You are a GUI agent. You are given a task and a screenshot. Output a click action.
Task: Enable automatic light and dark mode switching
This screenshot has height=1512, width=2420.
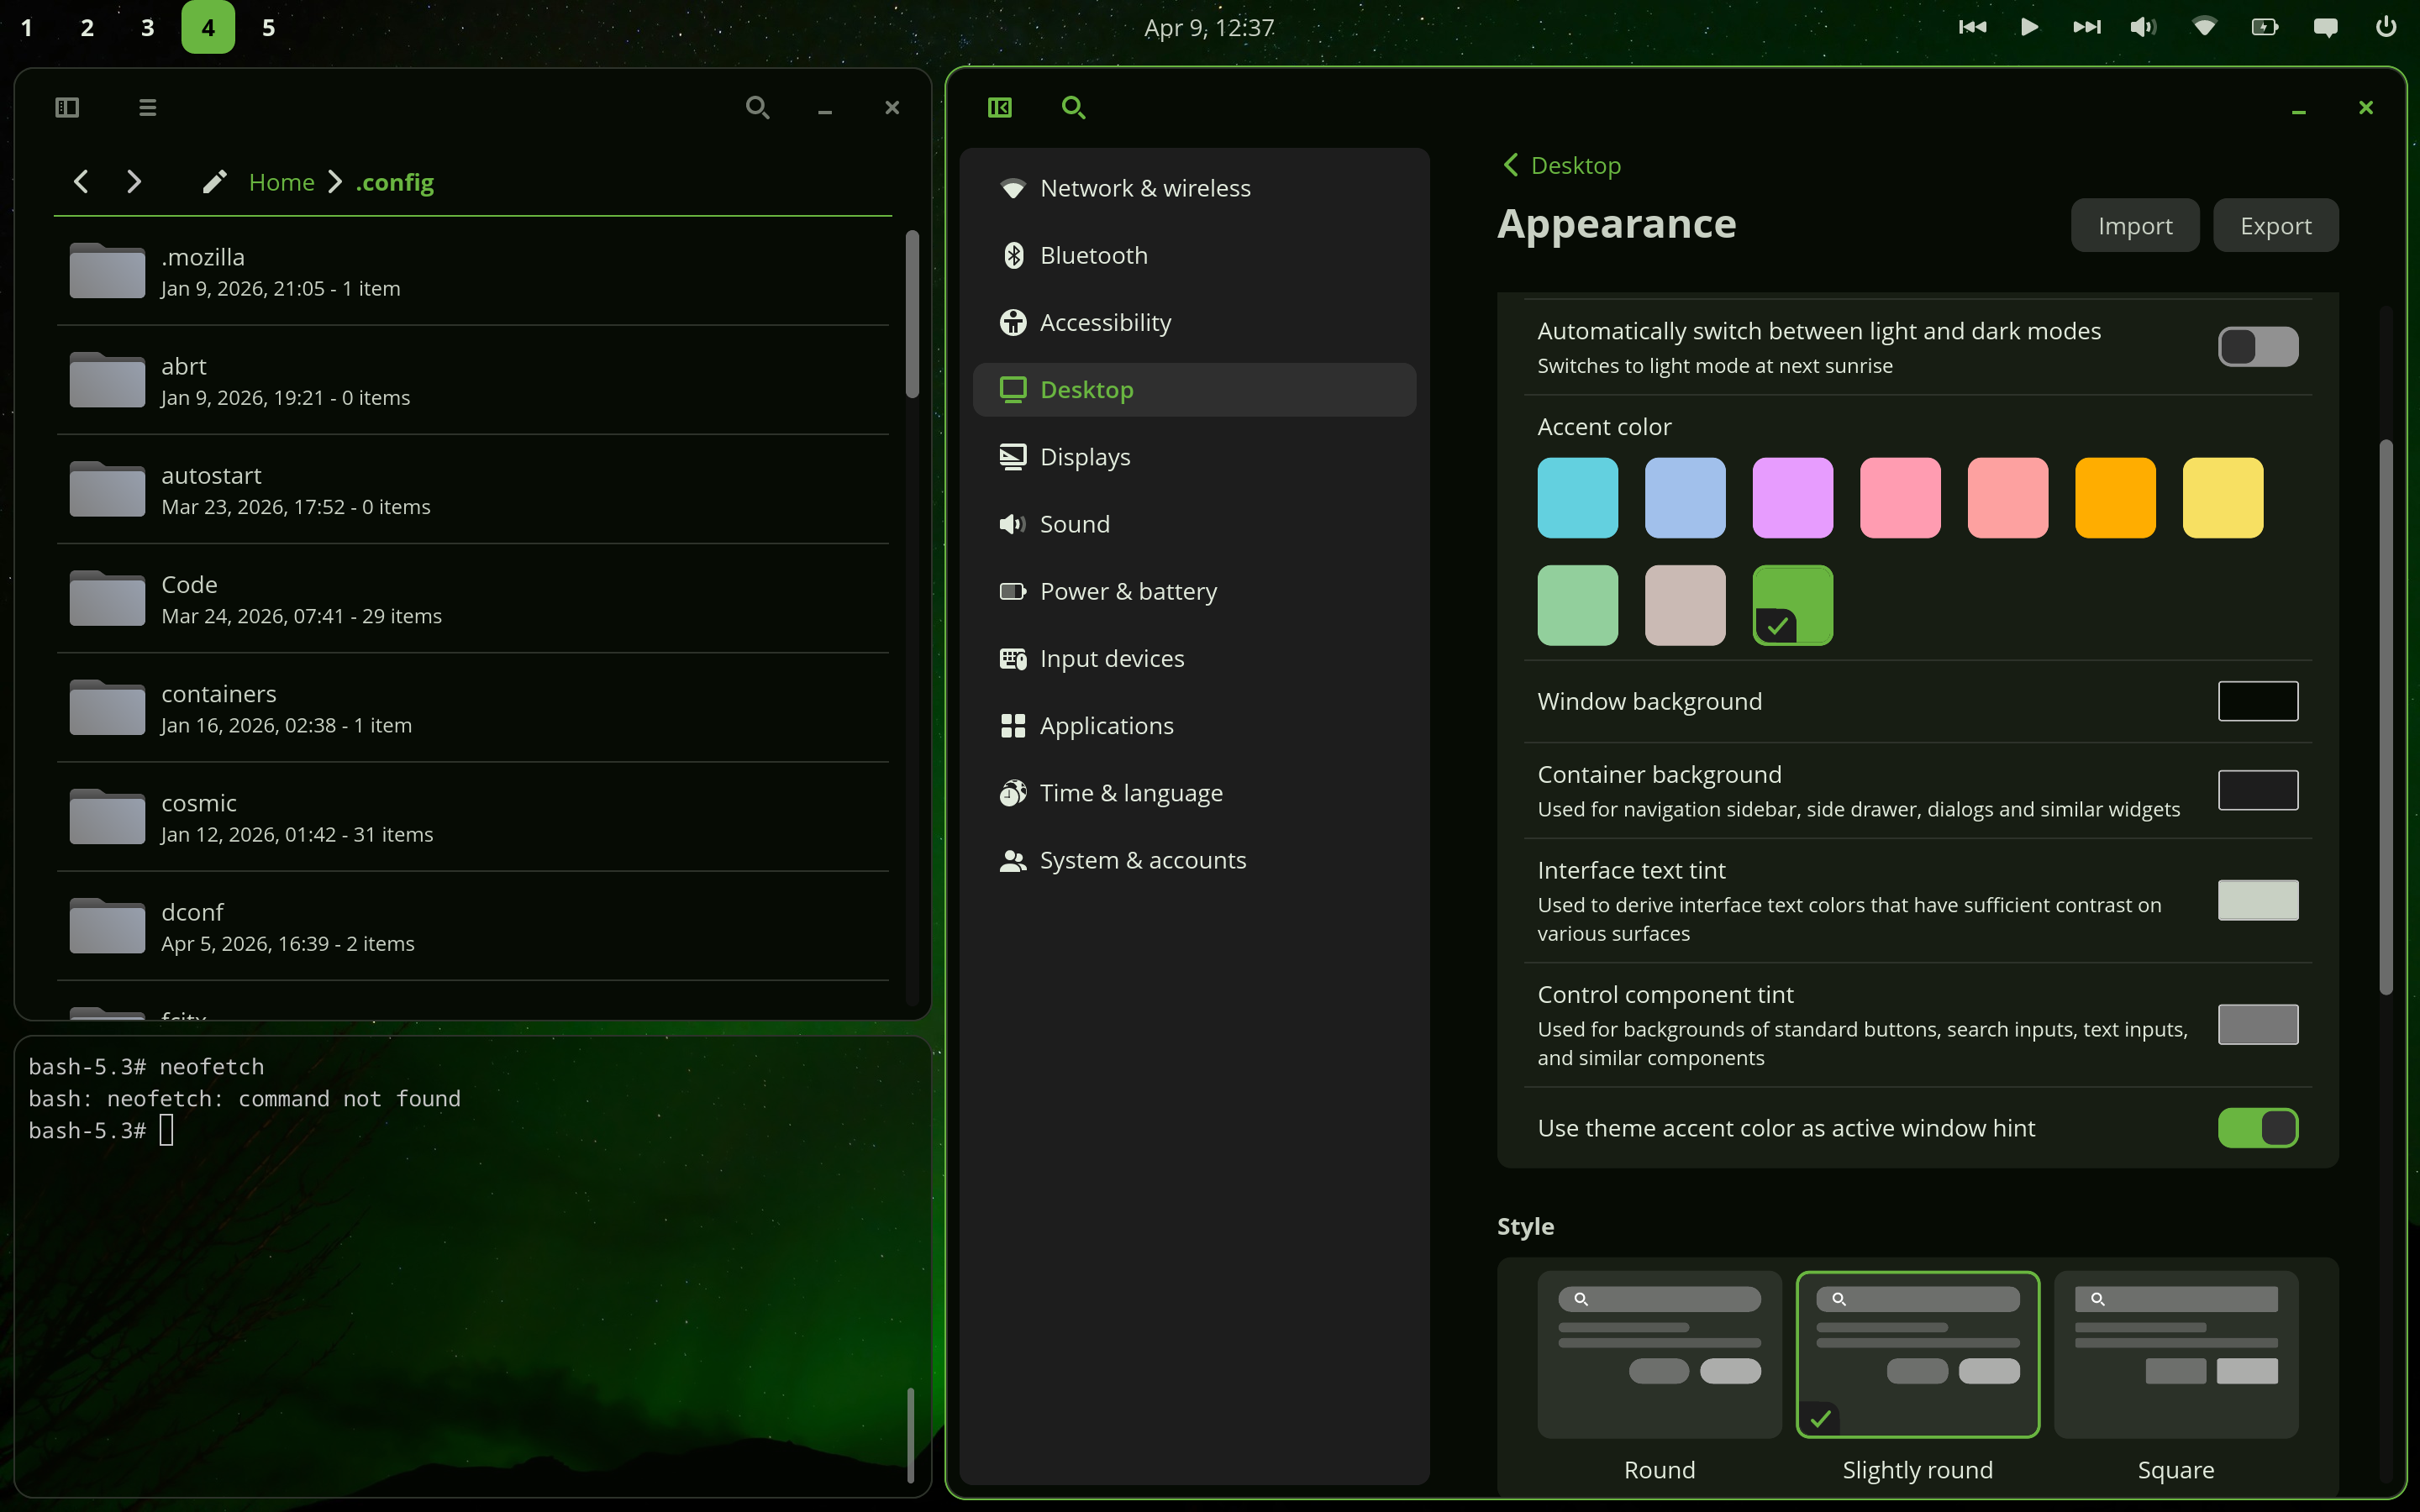tap(2257, 347)
